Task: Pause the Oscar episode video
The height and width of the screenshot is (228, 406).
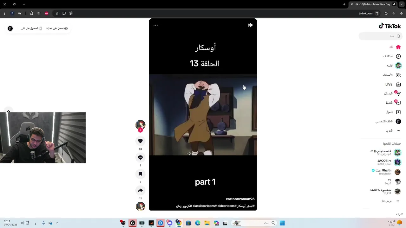Action: [203, 115]
